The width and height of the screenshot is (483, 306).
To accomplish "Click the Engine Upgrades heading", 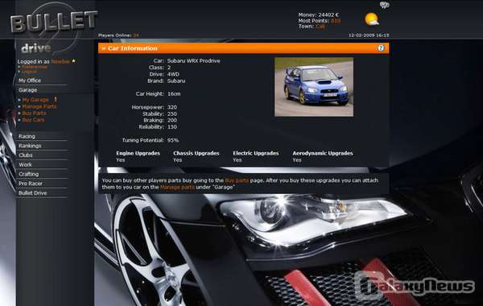I will click(x=138, y=153).
